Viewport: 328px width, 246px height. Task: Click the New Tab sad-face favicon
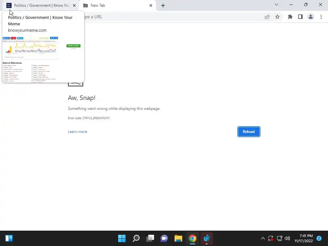pos(86,5)
